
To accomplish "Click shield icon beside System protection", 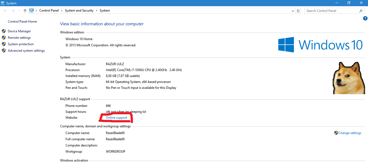I will [4, 44].
